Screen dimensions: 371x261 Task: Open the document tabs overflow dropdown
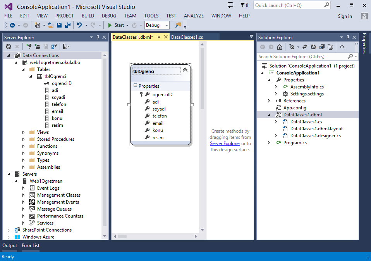point(251,36)
